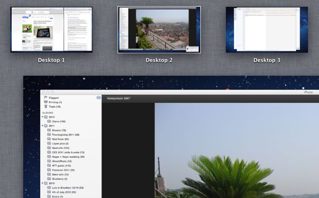This screenshot has height=198, width=319.
Task: Click the Flagged label text
Action: [54, 98]
